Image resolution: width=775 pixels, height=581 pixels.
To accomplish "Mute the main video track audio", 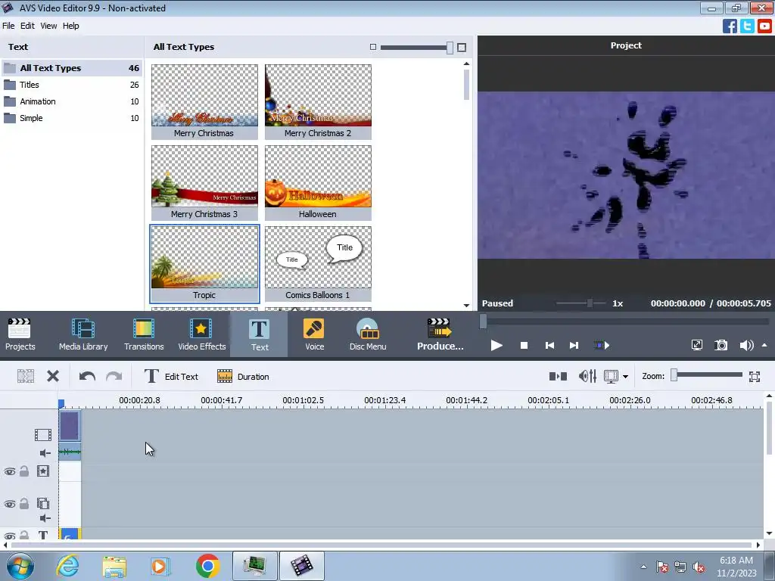I will [45, 453].
